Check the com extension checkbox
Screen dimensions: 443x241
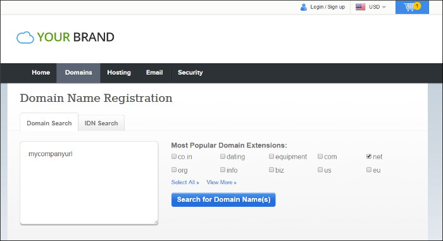[320, 156]
